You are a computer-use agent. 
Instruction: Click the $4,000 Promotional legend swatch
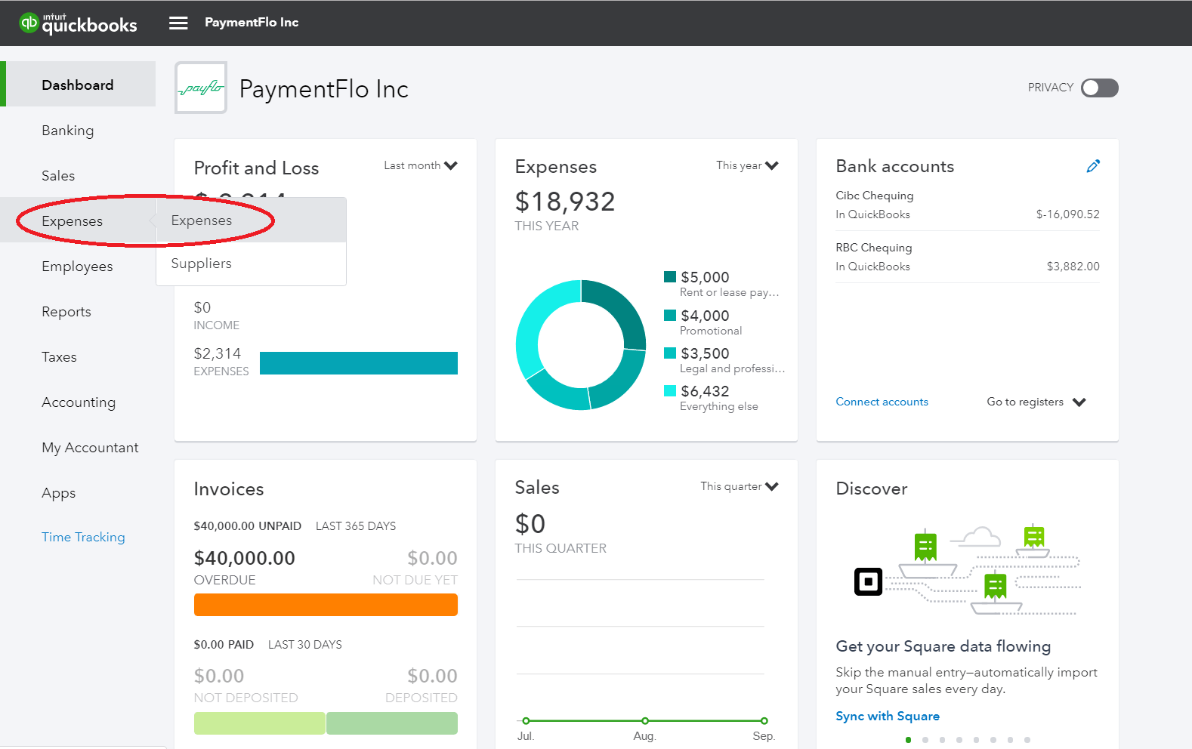(670, 315)
